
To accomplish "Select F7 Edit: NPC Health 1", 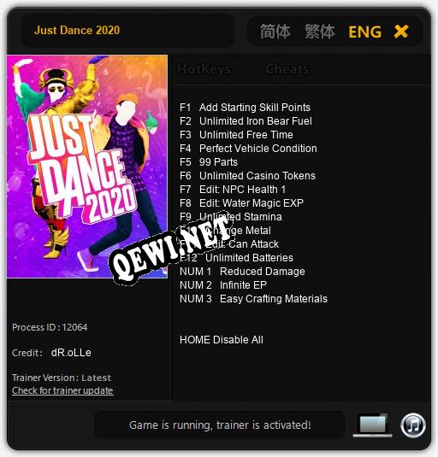I will [x=233, y=190].
